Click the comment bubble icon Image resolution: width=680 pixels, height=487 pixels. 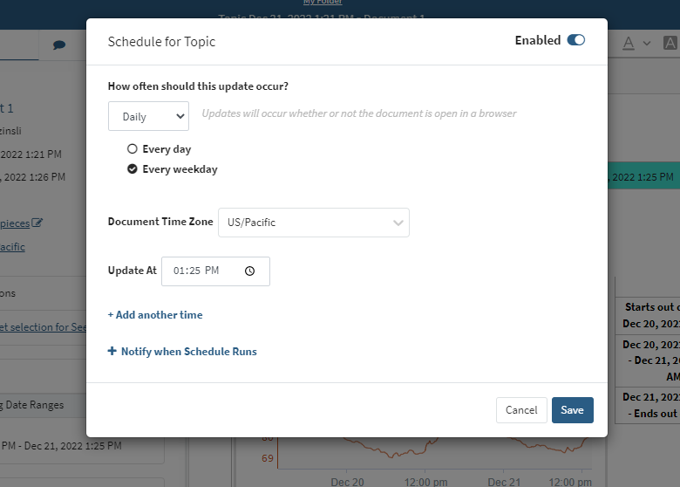click(x=59, y=45)
